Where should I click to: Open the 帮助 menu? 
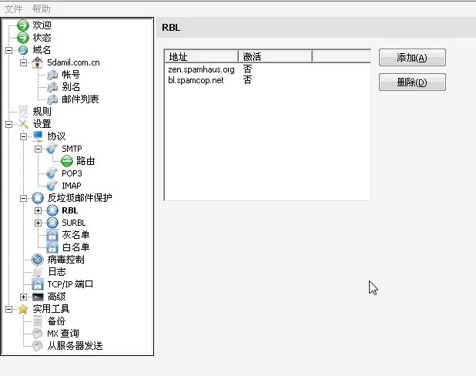coord(42,8)
